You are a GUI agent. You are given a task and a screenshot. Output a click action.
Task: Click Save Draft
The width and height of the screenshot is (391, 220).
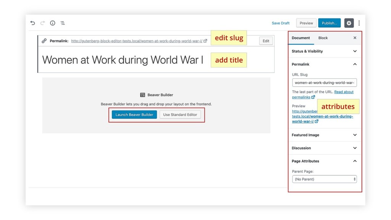click(x=281, y=23)
